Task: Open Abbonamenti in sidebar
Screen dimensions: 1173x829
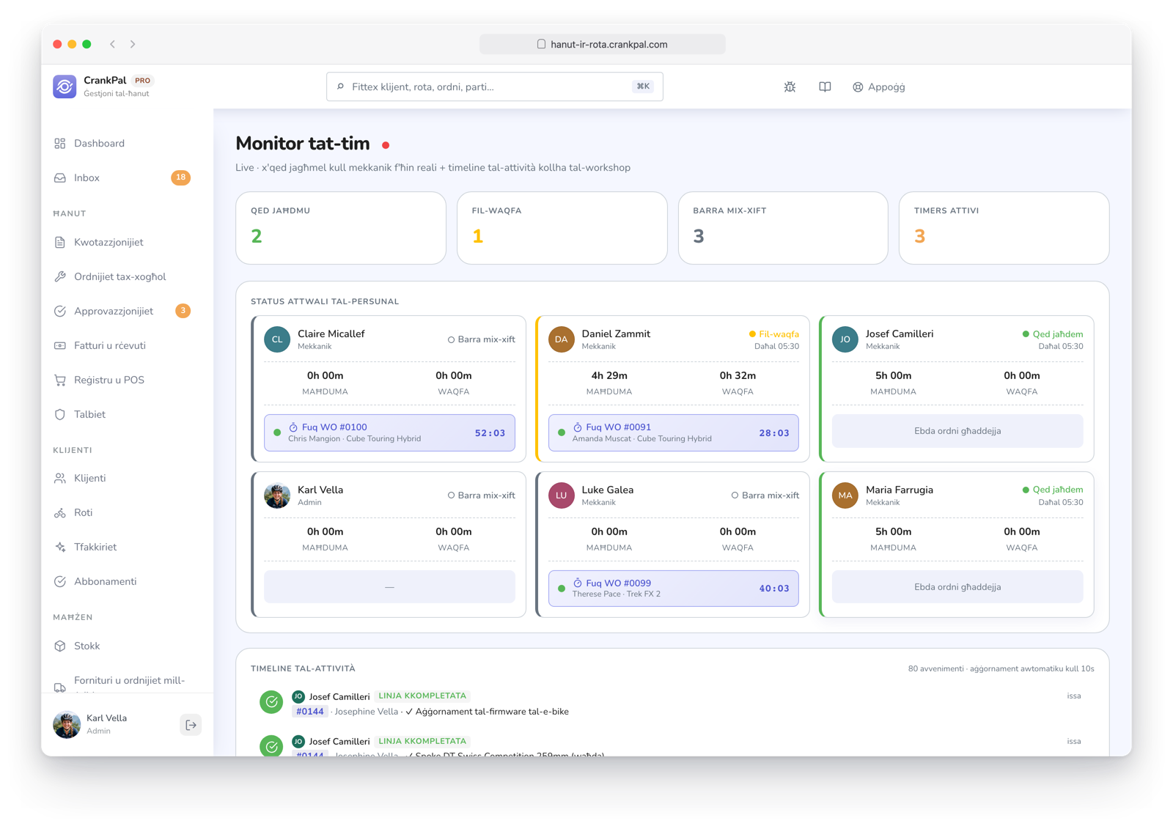Action: point(122,581)
